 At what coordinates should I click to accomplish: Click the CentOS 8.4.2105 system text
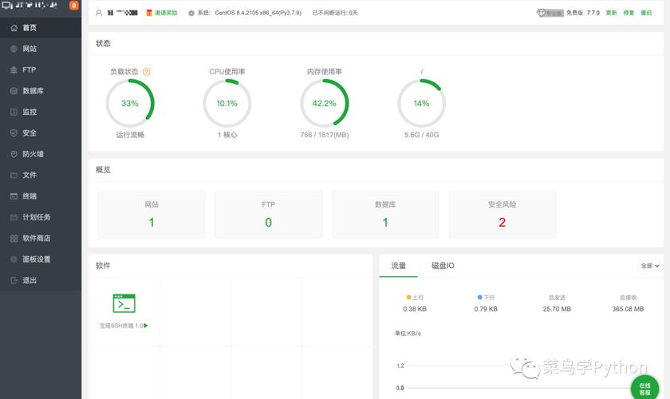click(258, 13)
